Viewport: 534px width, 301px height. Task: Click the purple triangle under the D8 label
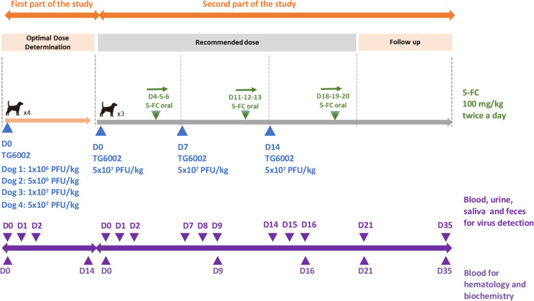(x=202, y=237)
